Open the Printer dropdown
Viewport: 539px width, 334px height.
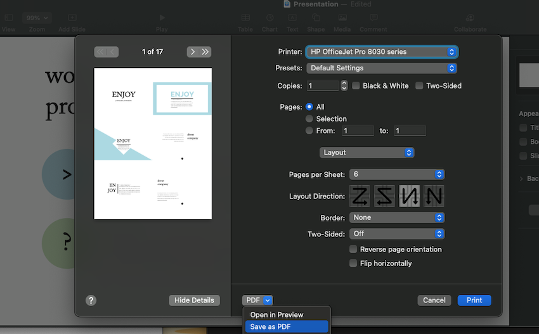point(381,52)
